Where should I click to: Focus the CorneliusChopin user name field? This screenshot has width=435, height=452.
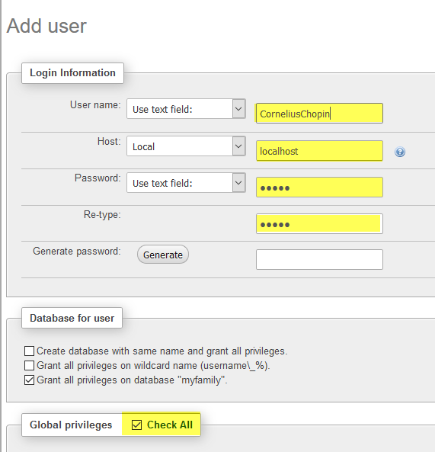(319, 114)
